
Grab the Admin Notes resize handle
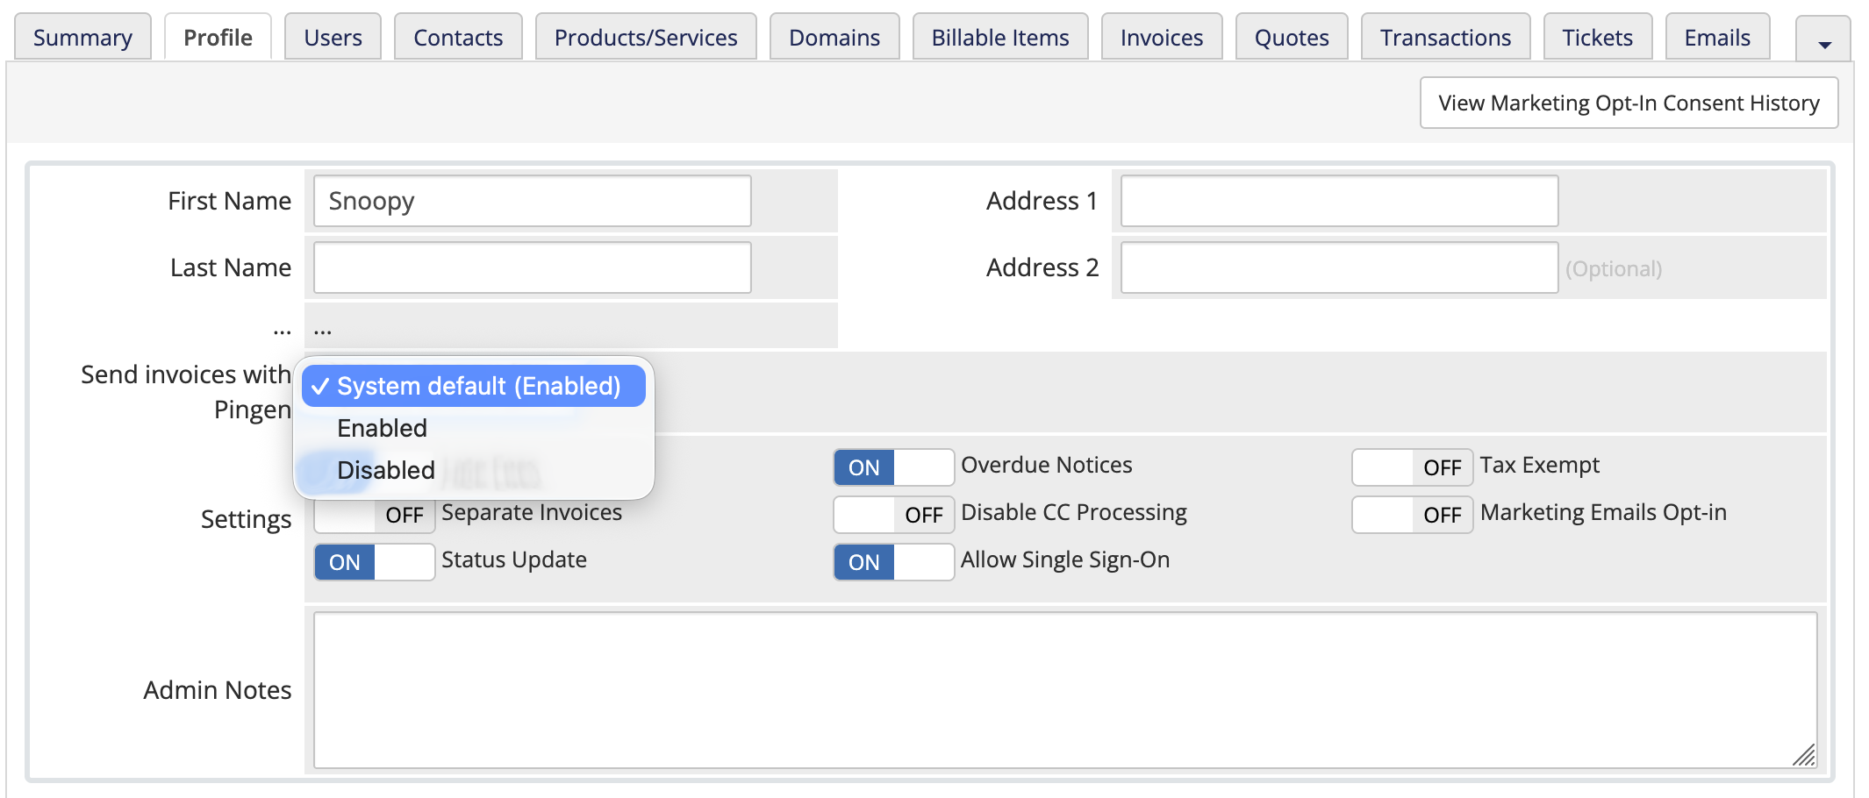click(x=1804, y=755)
